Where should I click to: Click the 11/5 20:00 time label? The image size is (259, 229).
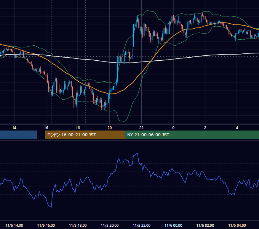coord(110,225)
